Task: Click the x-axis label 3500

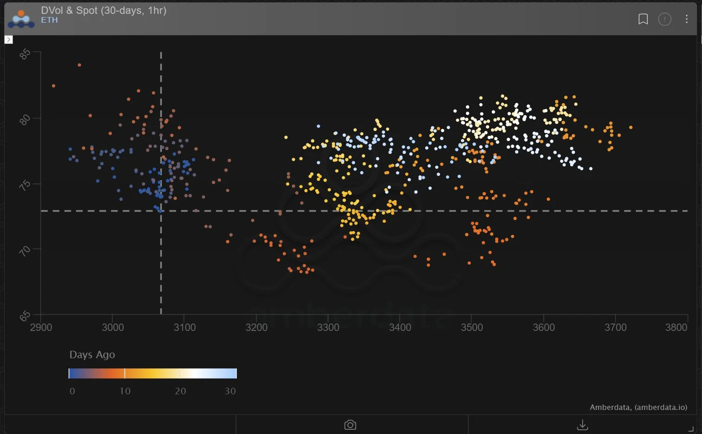Action: click(472, 327)
